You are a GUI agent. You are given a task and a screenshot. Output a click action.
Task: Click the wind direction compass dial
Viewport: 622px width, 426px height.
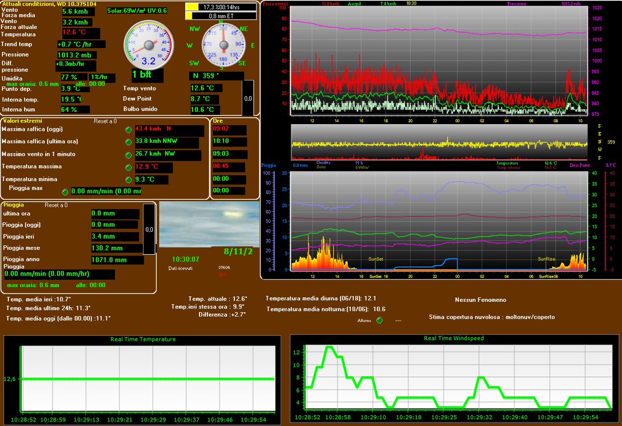click(224, 46)
